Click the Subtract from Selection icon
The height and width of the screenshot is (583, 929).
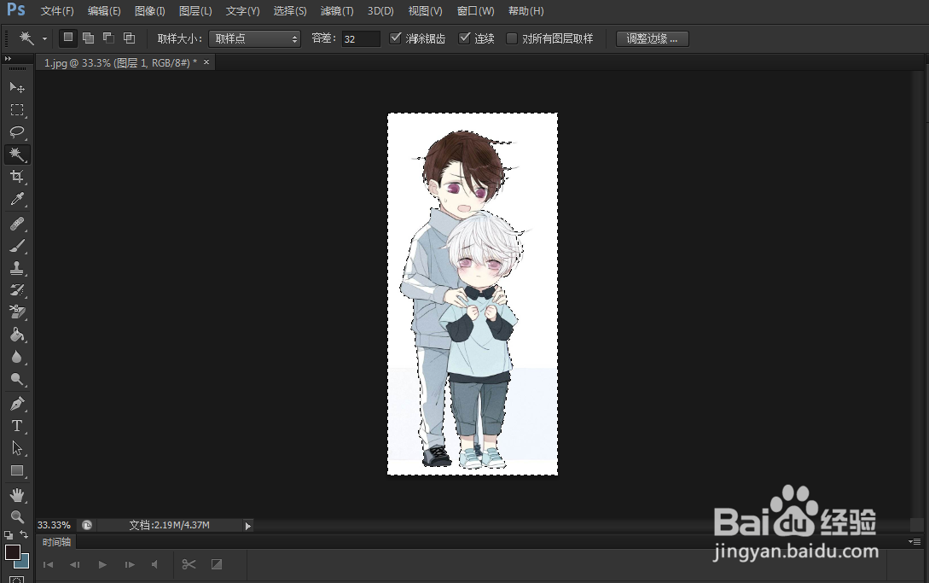108,38
